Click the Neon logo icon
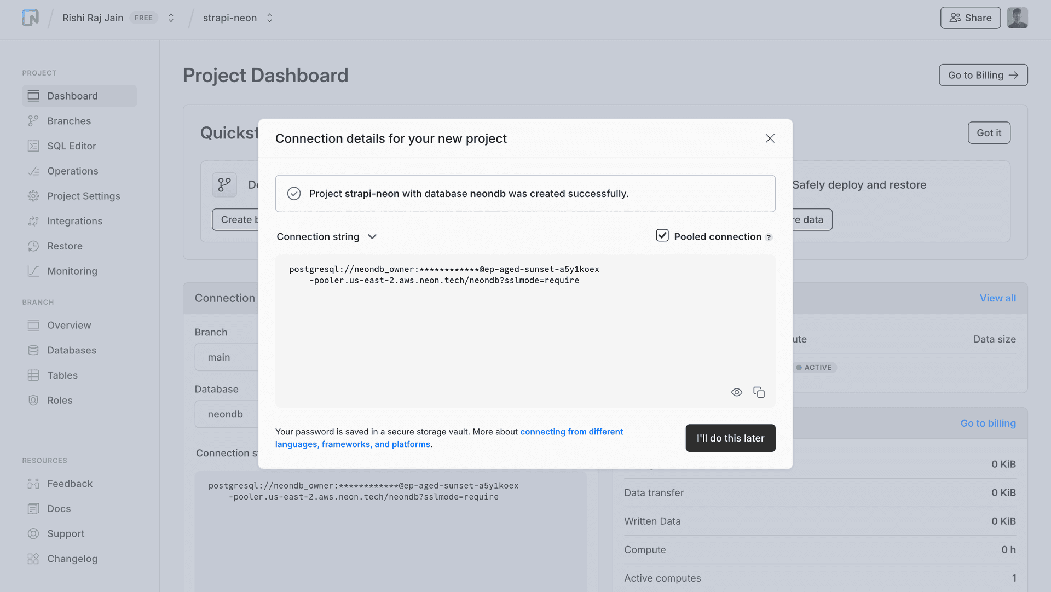1051x592 pixels. (31, 18)
